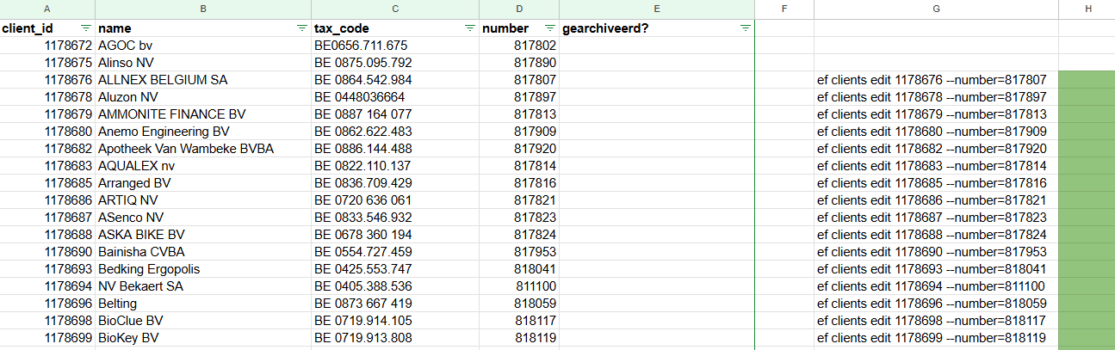Select the Belting name cell
Screen dimensions: 1115x350
(x=203, y=304)
